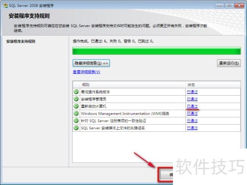Click the green check icon for 最低操作系统版本
Viewport: 247px width, 185px height.
click(76, 92)
